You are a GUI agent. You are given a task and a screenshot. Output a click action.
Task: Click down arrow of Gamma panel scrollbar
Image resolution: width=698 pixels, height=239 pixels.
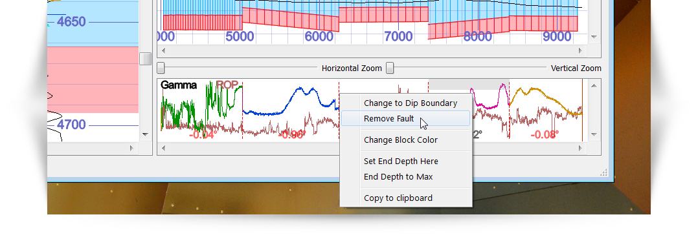point(594,134)
